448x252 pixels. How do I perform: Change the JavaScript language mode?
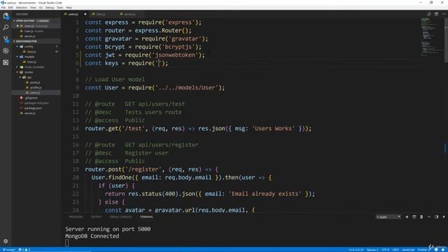[x=408, y=250]
